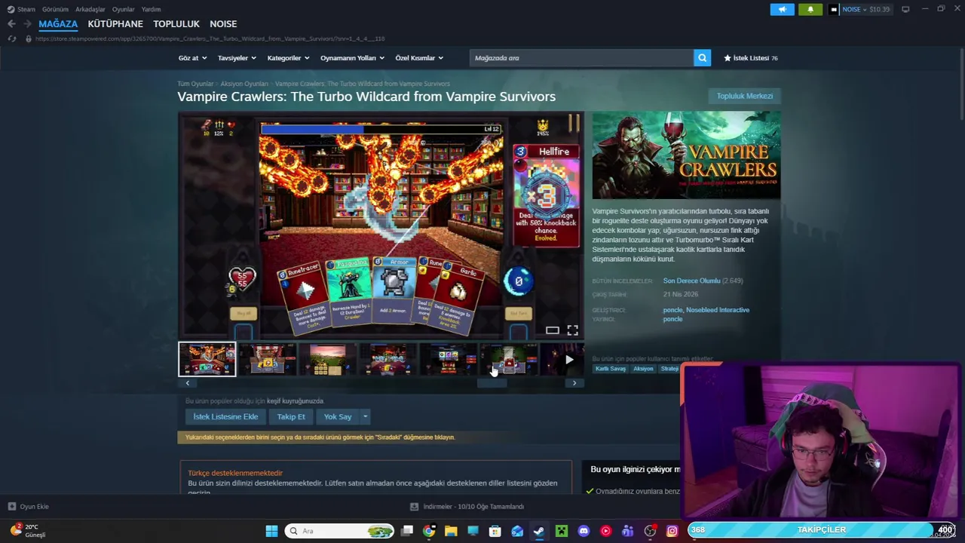Select the second screenshot thumbnail
965x543 pixels.
(x=268, y=360)
